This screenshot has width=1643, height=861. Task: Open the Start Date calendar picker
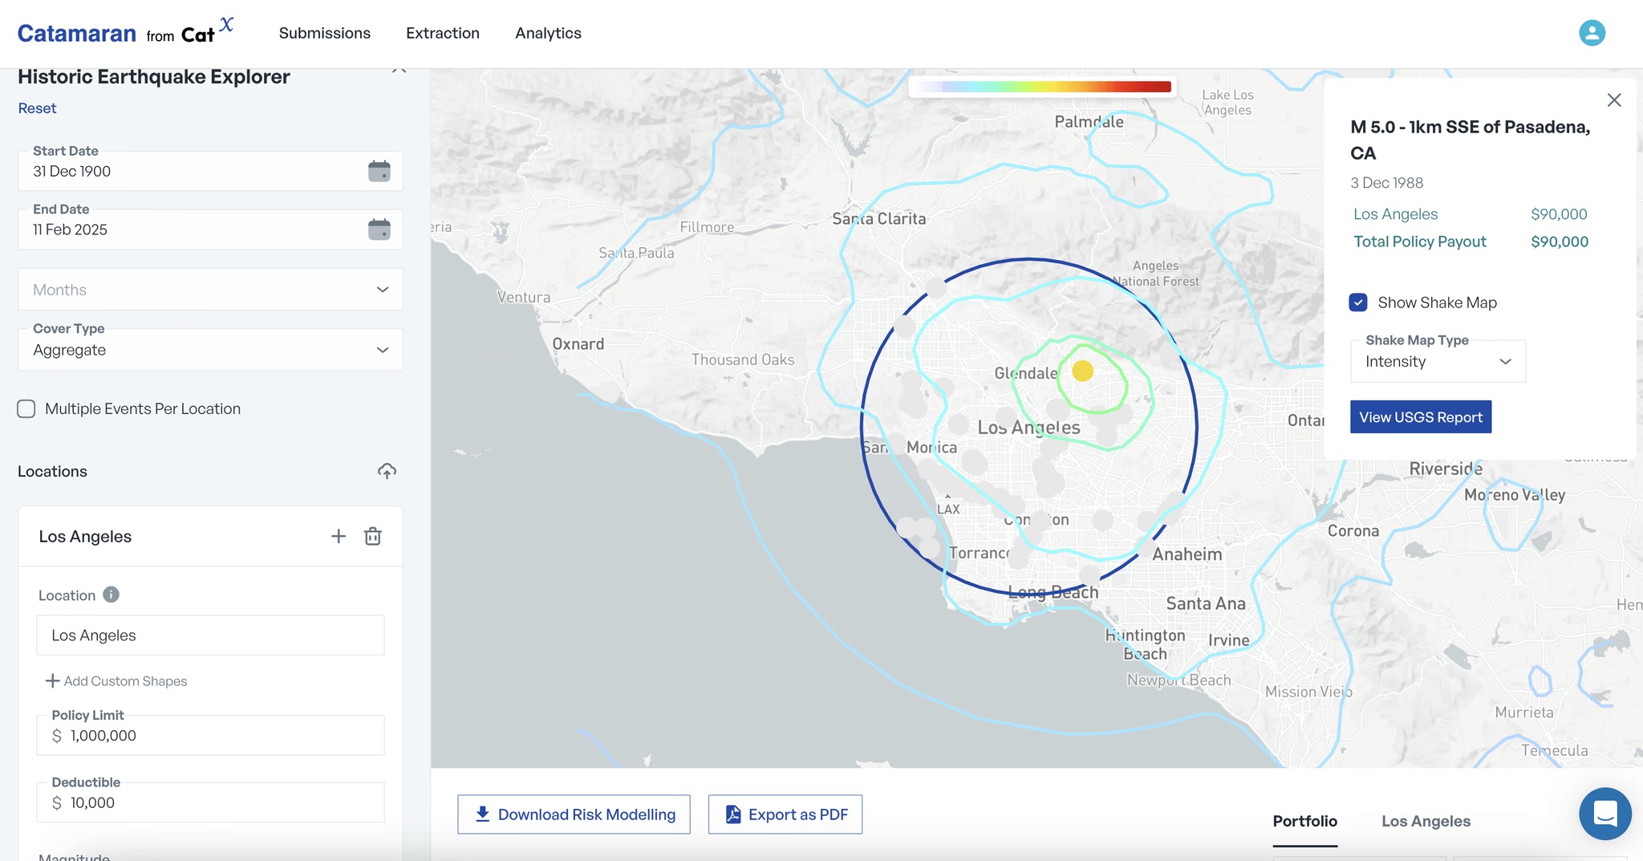[x=379, y=171]
